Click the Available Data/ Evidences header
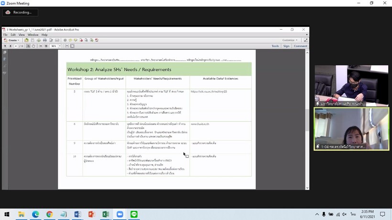This screenshot has height=220, width=392. click(220, 79)
